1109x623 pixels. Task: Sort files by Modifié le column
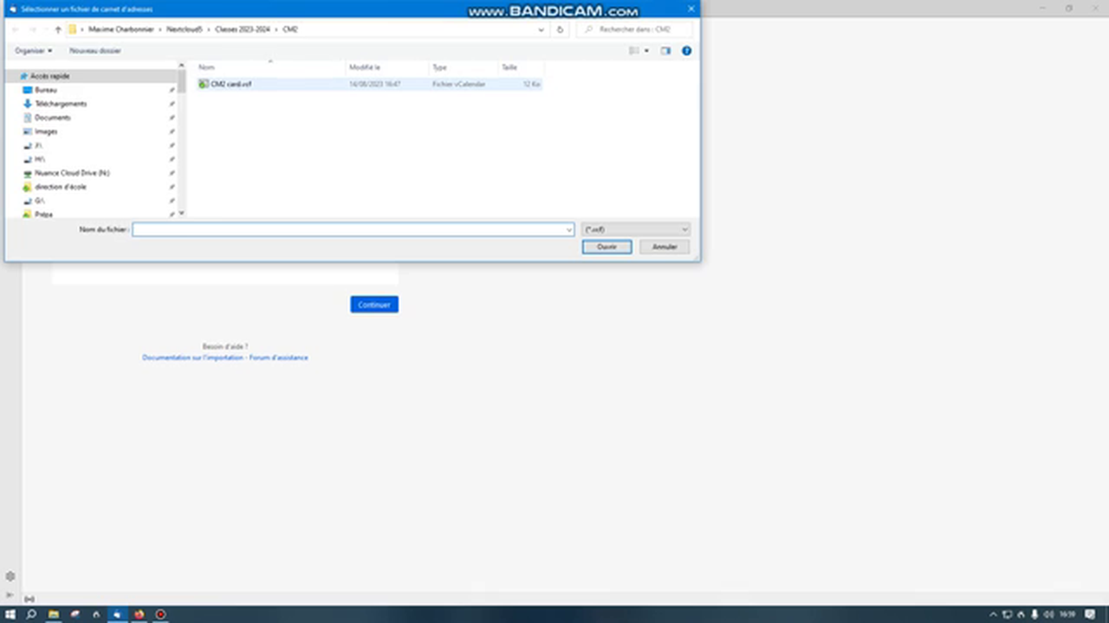365,67
